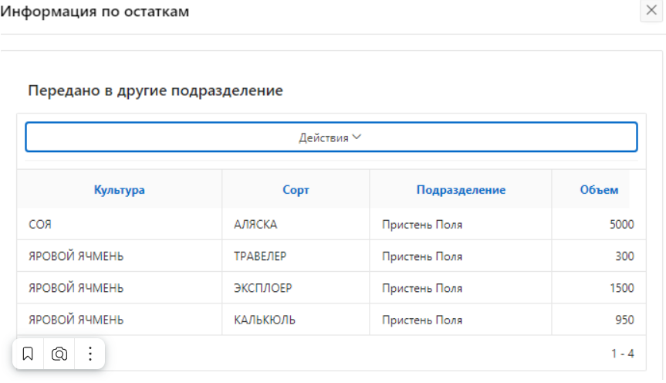Expand the Действия dropdown
This screenshot has width=666, height=383.
[x=331, y=137]
